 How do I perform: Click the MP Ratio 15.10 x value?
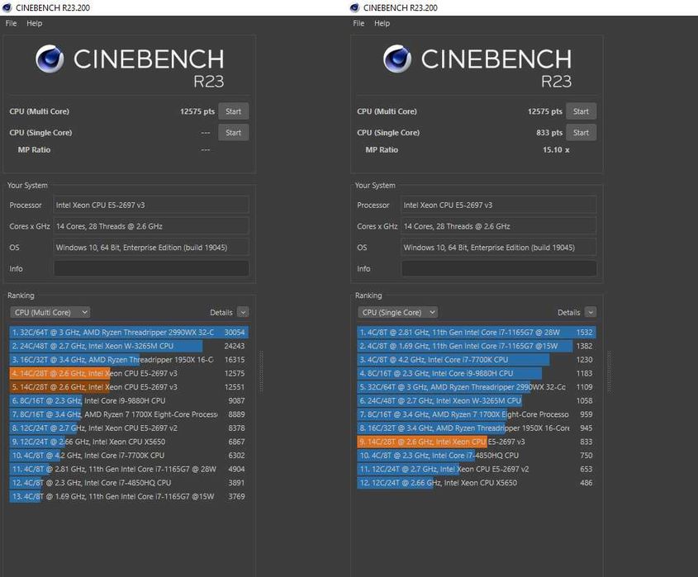point(556,150)
